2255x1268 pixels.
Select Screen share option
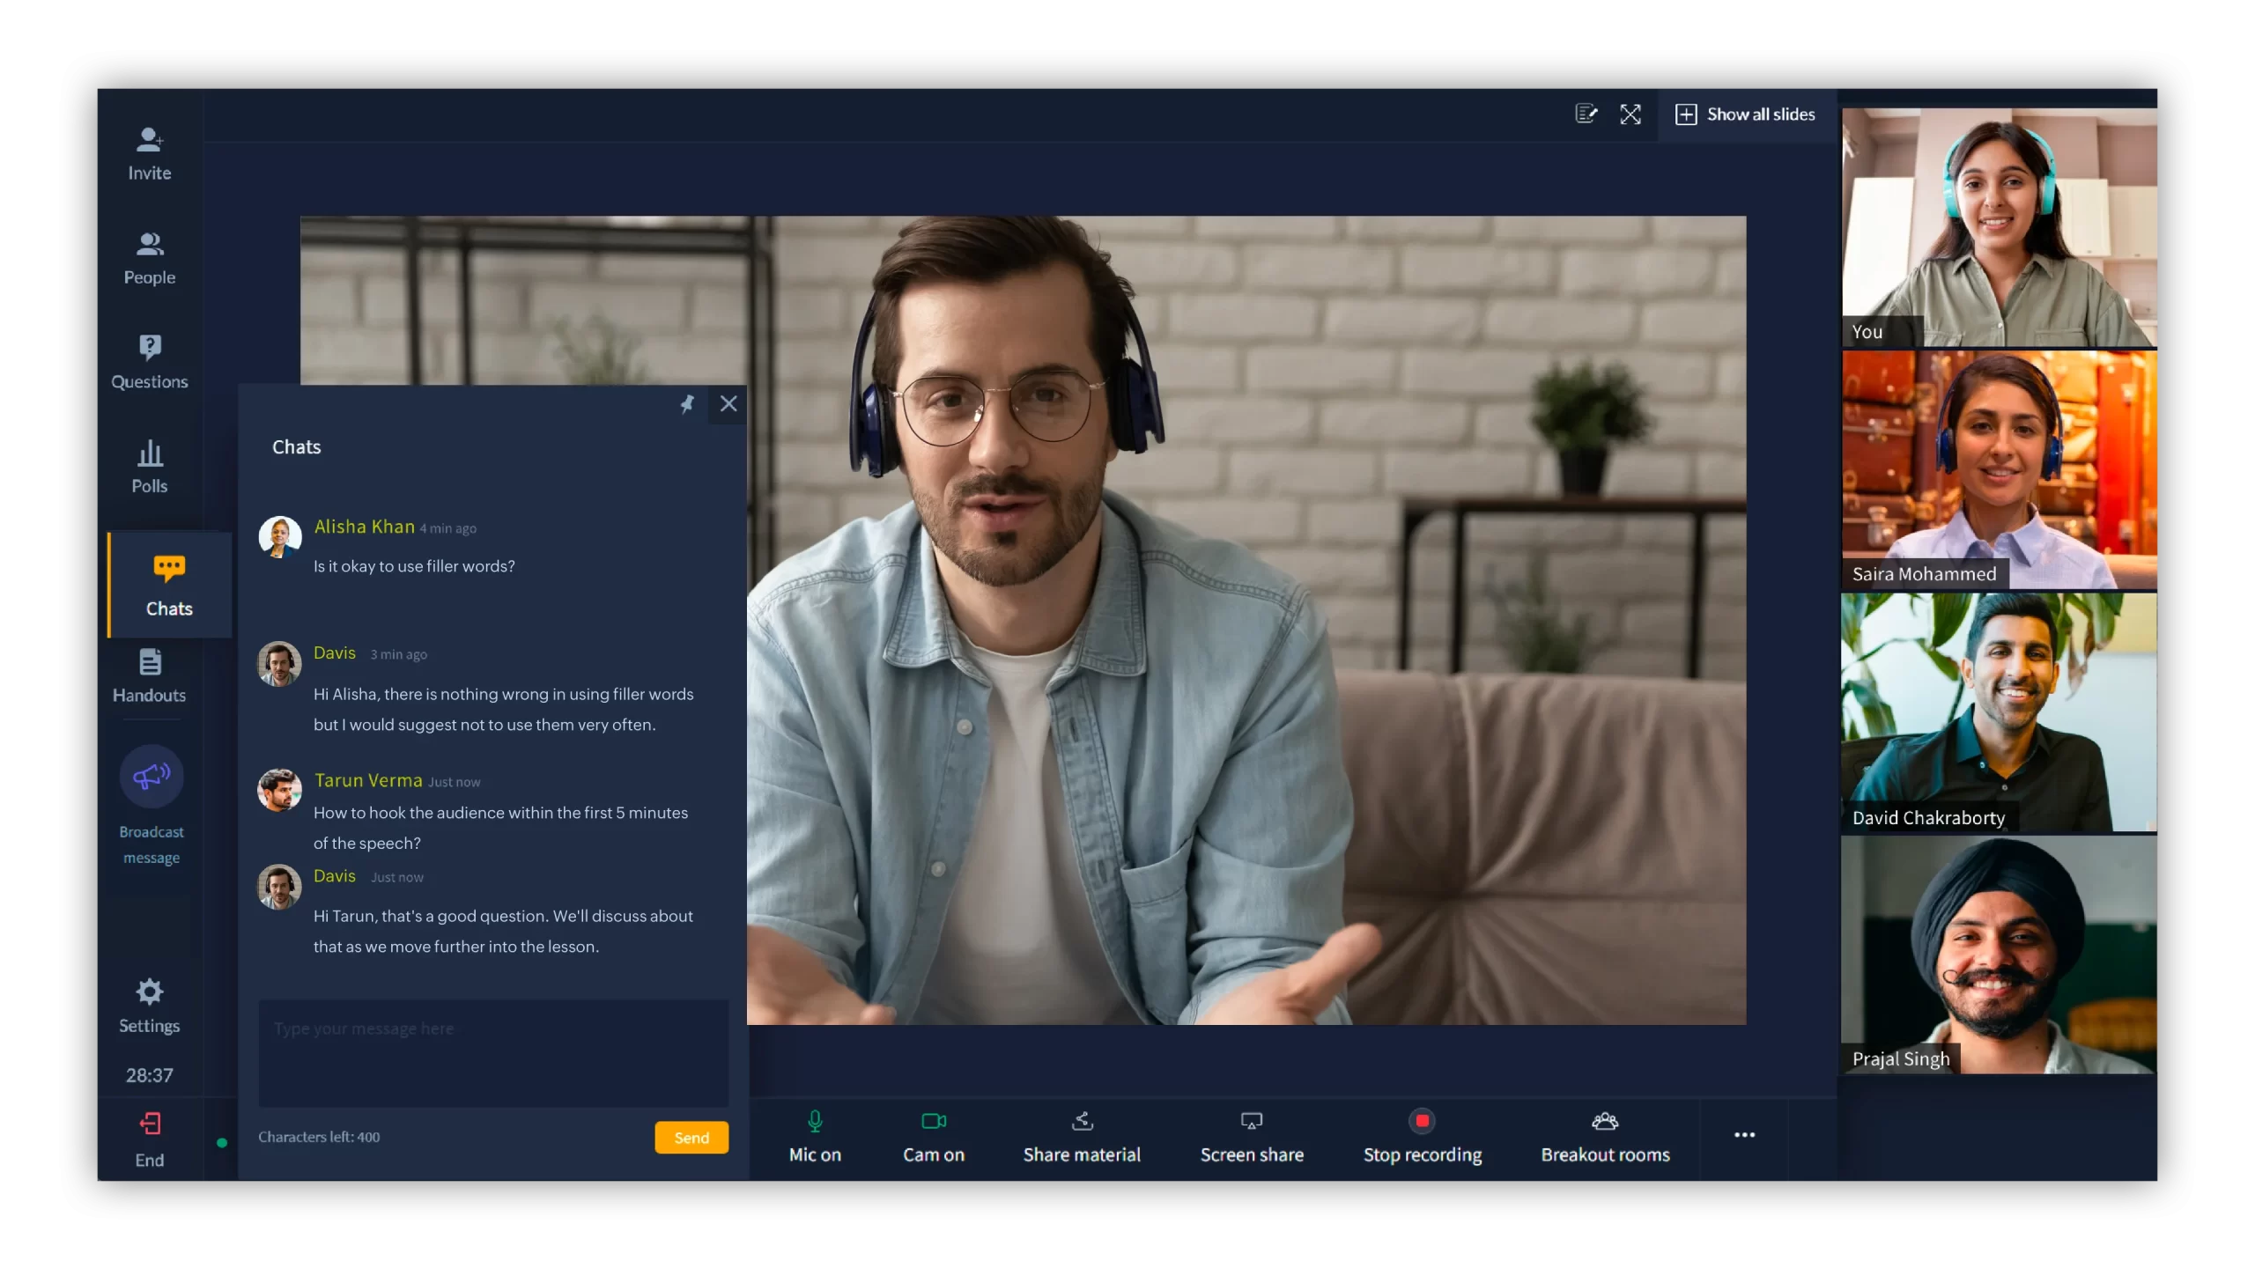[1252, 1135]
